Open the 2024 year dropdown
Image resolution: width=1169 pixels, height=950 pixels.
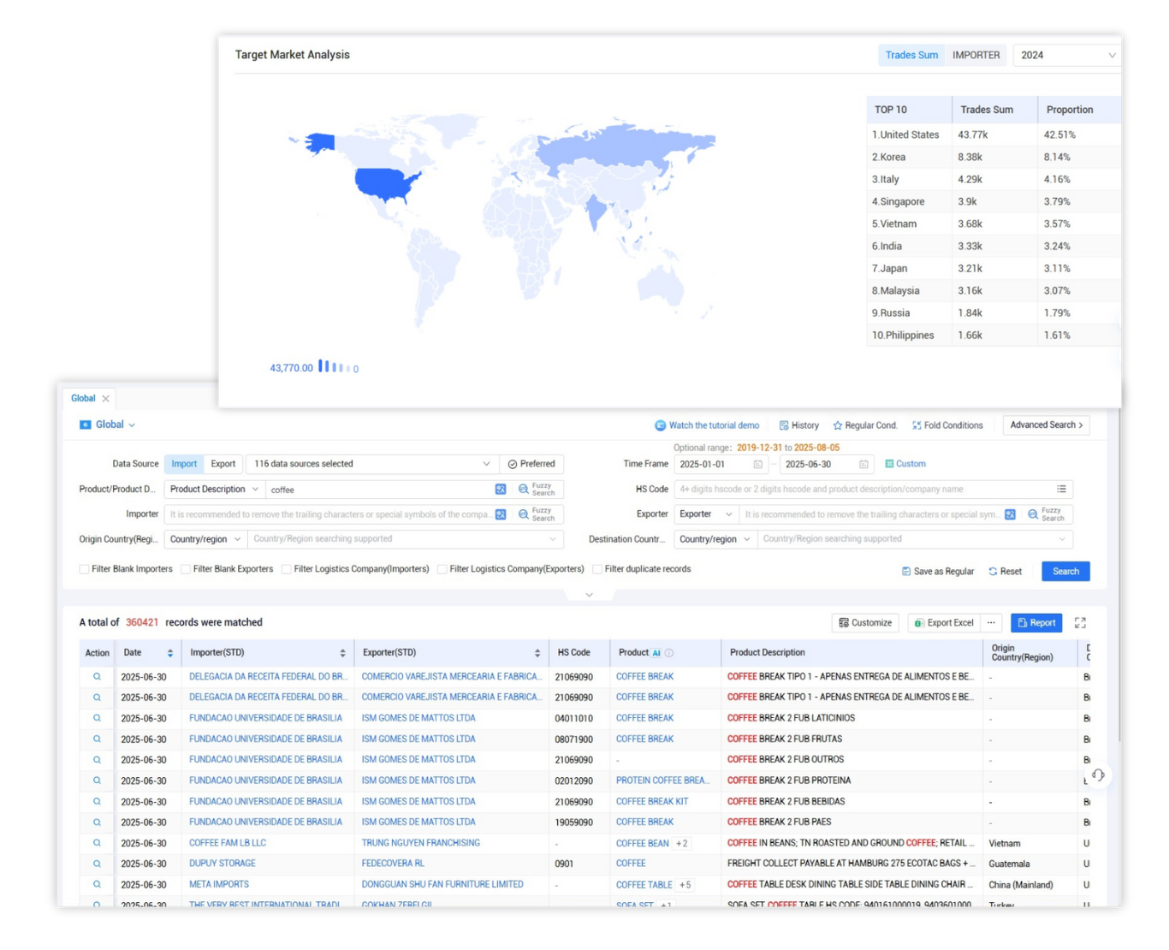pyautogui.click(x=1066, y=56)
